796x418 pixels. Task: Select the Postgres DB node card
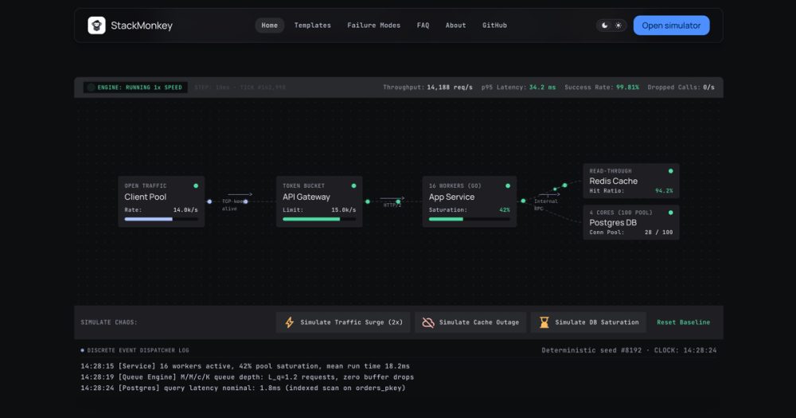click(631, 222)
